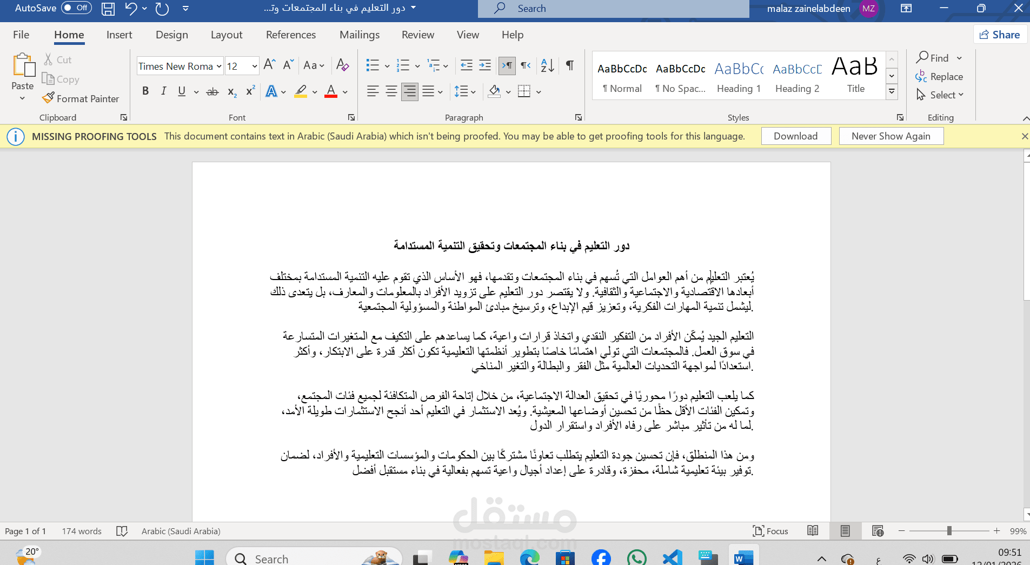The width and height of the screenshot is (1030, 565).
Task: Switch to the Design tab
Action: tap(172, 35)
